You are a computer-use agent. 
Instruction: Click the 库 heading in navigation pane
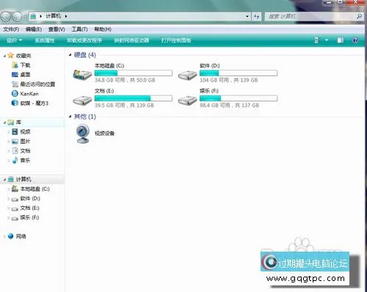(x=18, y=123)
